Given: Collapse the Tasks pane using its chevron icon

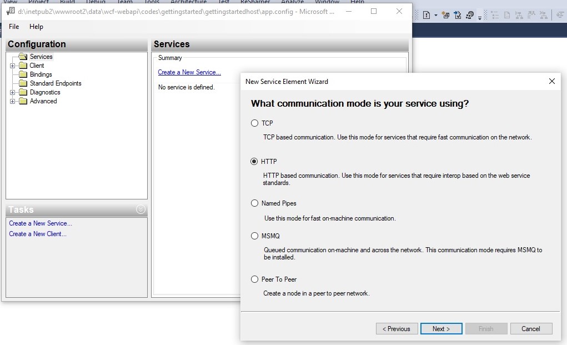Looking at the screenshot, I should click(141, 209).
